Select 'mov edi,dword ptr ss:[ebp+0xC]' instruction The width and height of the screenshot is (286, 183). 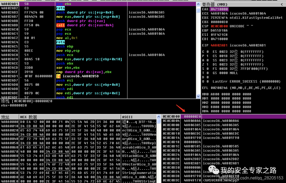coord(88,93)
